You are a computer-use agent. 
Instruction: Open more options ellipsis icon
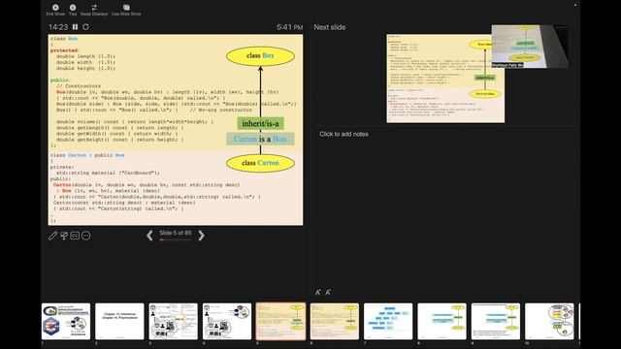(x=85, y=236)
